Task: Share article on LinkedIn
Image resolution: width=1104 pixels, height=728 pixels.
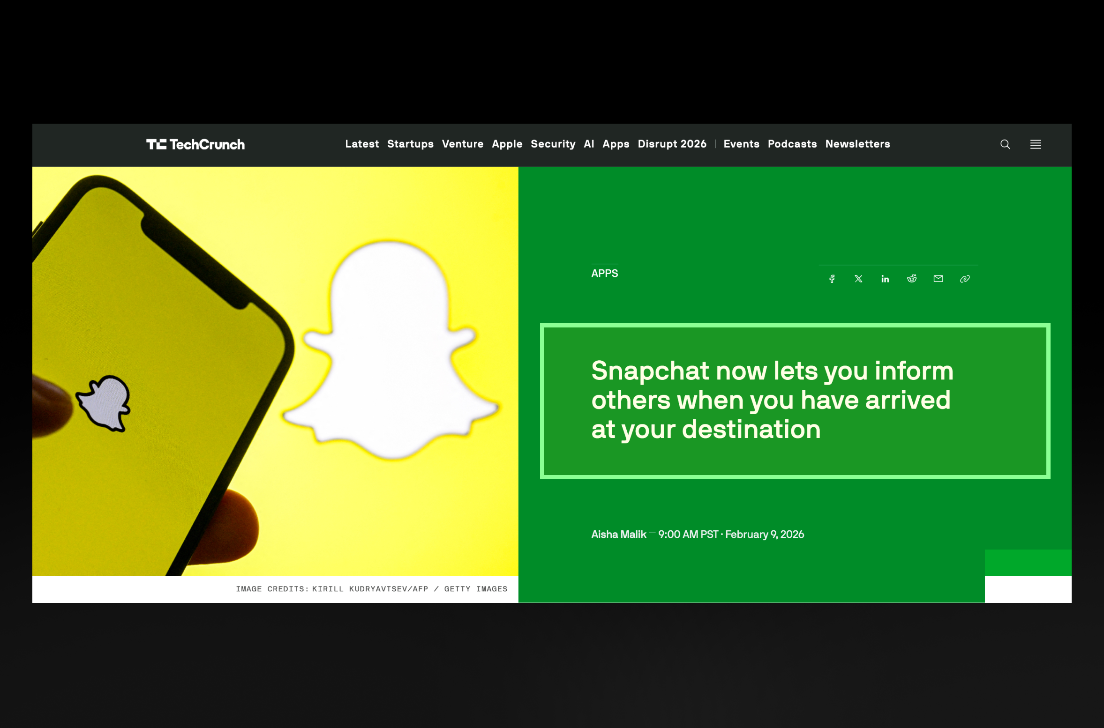Action: pos(885,279)
